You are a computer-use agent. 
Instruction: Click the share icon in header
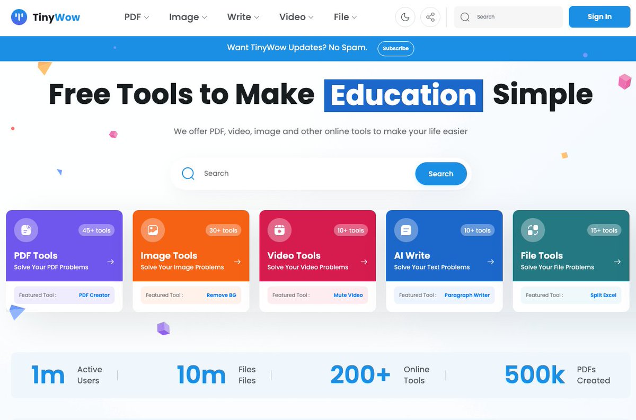tap(430, 17)
